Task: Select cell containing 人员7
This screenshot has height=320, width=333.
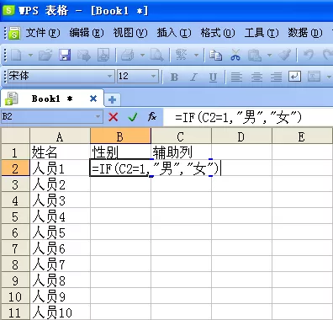Action: 60,264
